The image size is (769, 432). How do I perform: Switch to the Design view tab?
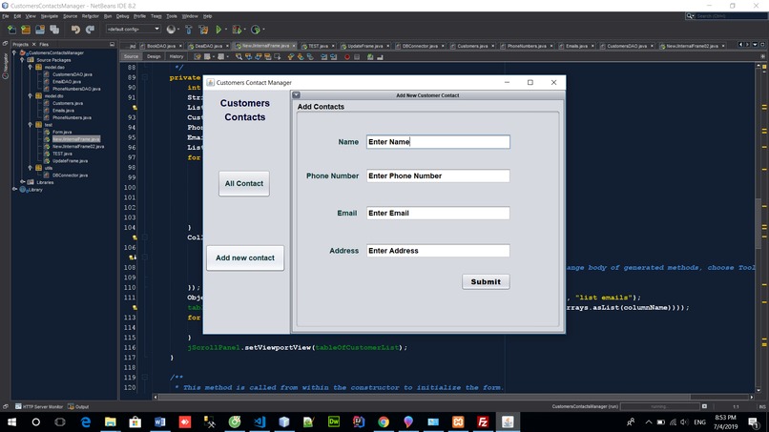154,57
